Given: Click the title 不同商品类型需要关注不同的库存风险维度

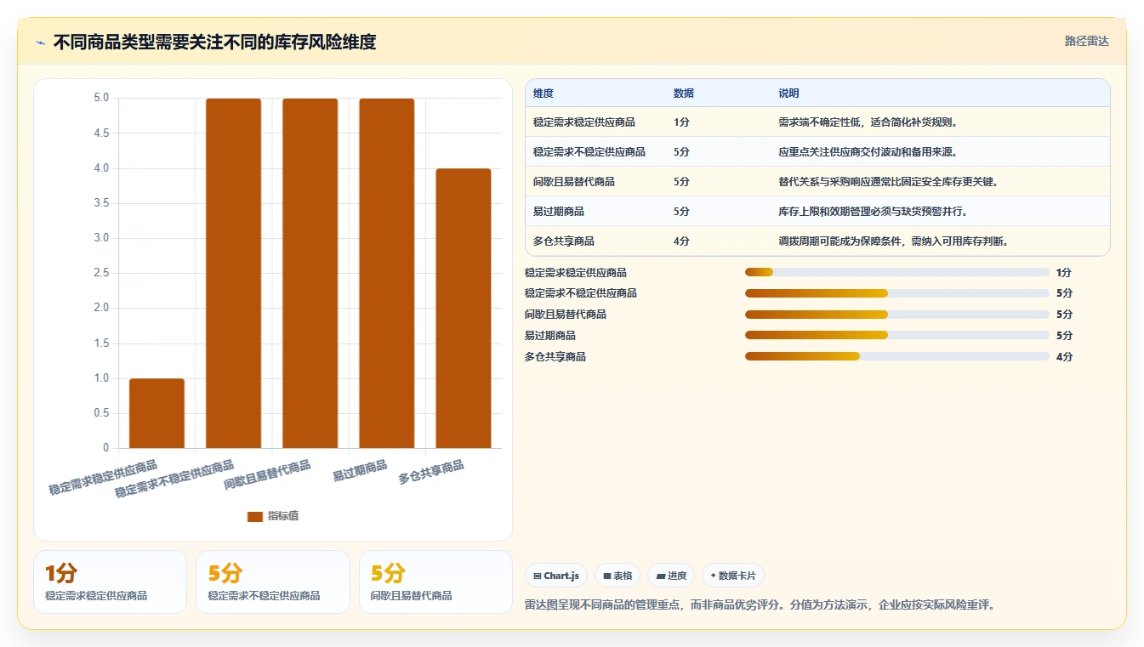Looking at the screenshot, I should click(214, 42).
